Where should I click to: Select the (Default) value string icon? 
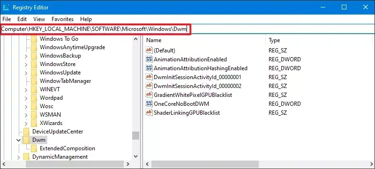149,50
